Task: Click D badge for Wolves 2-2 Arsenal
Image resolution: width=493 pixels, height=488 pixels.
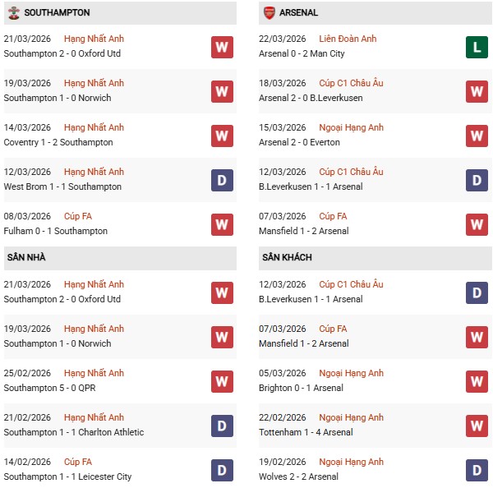Action: (x=477, y=470)
